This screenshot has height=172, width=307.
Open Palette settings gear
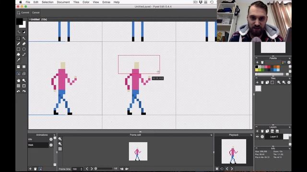[289, 63]
